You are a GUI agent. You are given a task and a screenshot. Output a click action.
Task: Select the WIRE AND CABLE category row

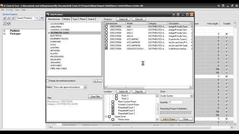pos(59,68)
